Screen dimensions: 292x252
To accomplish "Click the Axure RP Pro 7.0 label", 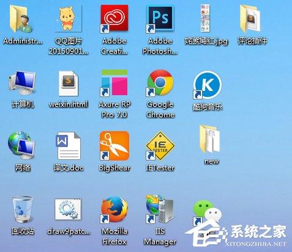I will [x=114, y=110].
